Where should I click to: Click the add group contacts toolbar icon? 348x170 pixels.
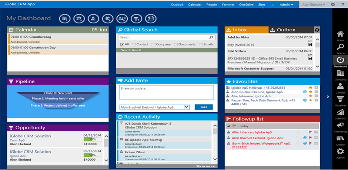coord(122,19)
